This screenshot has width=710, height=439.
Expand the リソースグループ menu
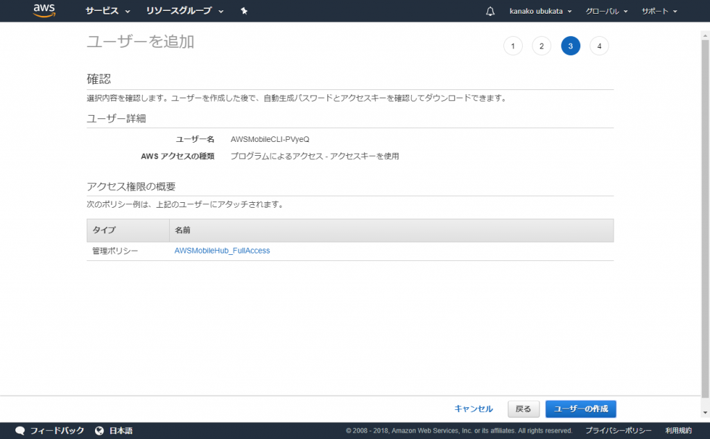point(184,11)
